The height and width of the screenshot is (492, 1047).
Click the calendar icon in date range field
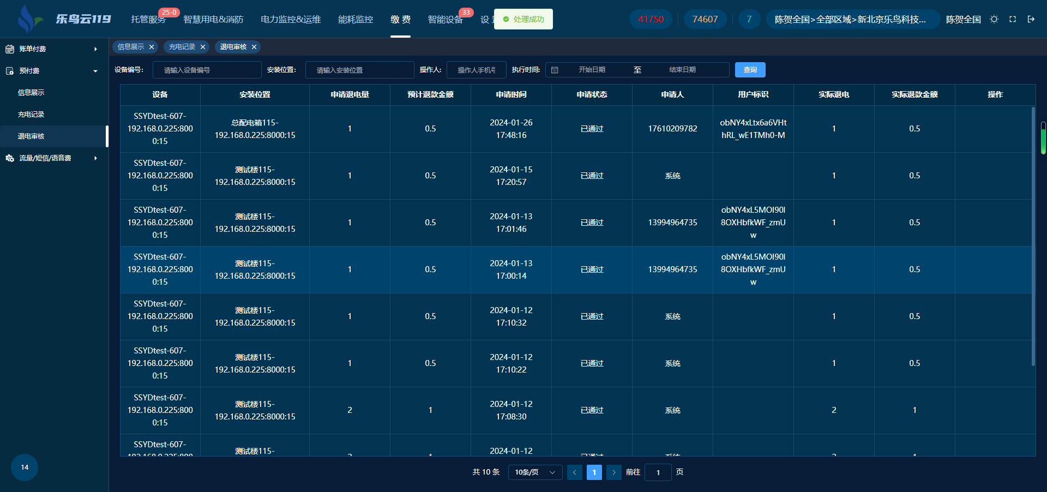555,70
